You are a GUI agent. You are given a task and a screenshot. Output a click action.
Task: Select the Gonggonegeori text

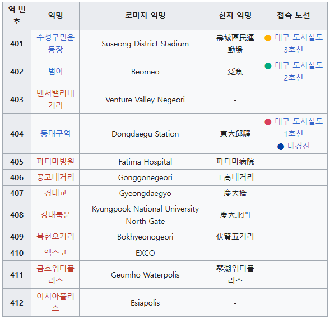[145, 178]
